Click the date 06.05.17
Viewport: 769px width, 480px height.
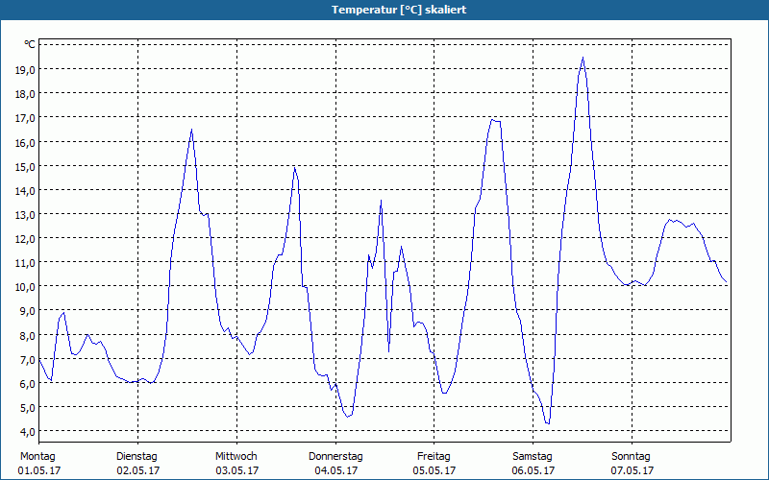(x=533, y=470)
